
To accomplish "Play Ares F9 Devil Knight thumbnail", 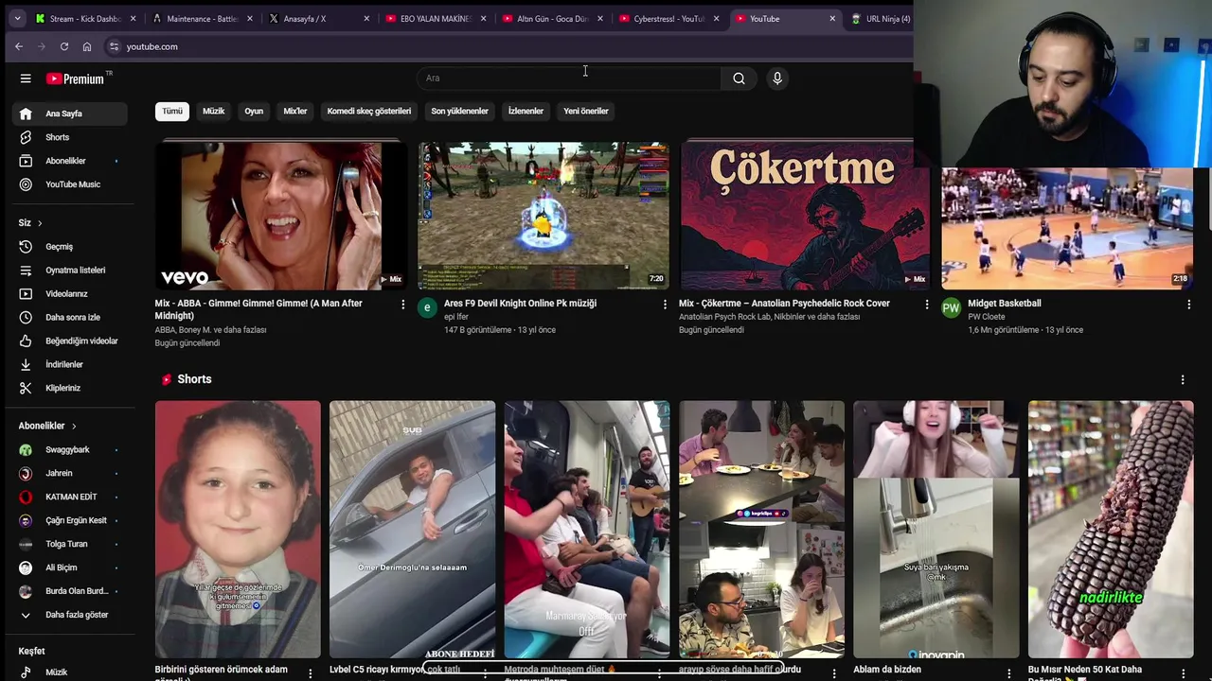I will 544,216.
